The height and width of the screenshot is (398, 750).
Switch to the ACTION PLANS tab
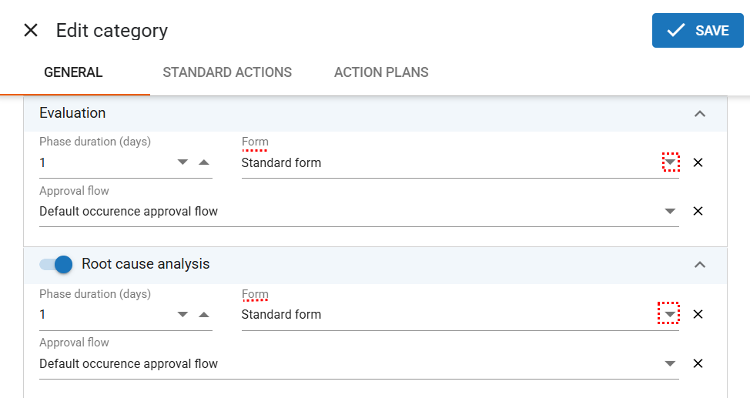coord(381,72)
